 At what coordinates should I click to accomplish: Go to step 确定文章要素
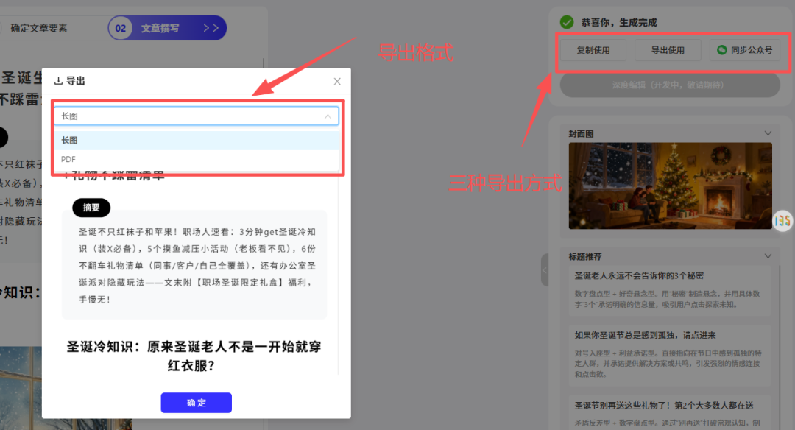(39, 29)
